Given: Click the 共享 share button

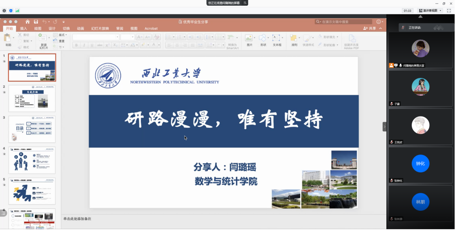Looking at the screenshot, I should [370, 29].
